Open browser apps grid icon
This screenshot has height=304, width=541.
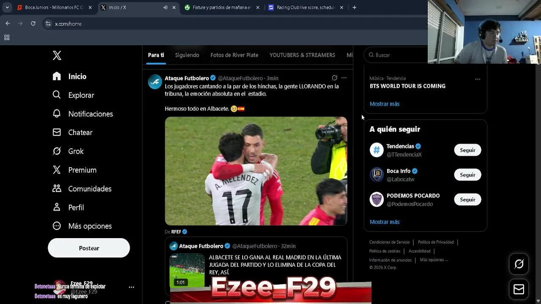click(x=7, y=38)
